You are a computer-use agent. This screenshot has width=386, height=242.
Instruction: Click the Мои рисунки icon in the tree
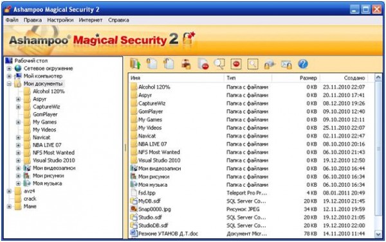(x=27, y=176)
